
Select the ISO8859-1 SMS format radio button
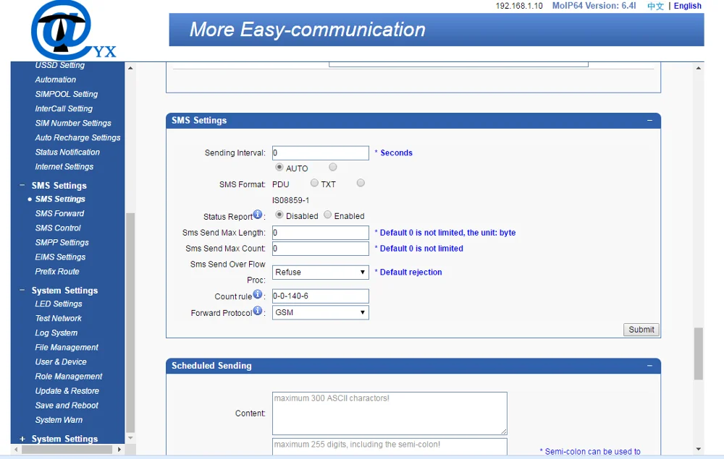coord(361,183)
